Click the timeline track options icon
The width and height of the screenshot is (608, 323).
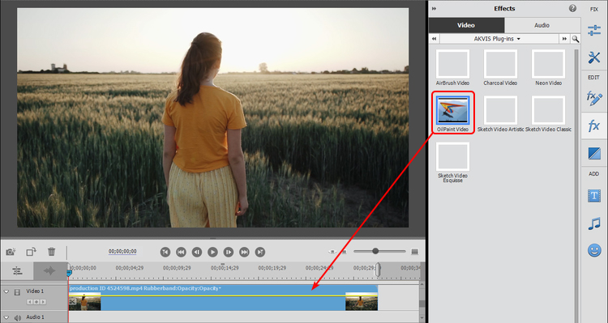tap(17, 271)
